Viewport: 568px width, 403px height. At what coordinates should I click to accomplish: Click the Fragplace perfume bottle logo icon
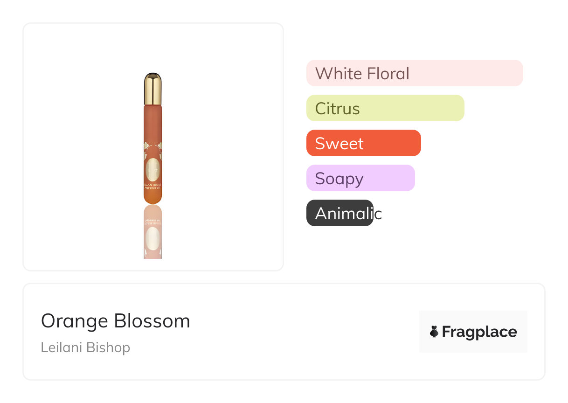[434, 332]
